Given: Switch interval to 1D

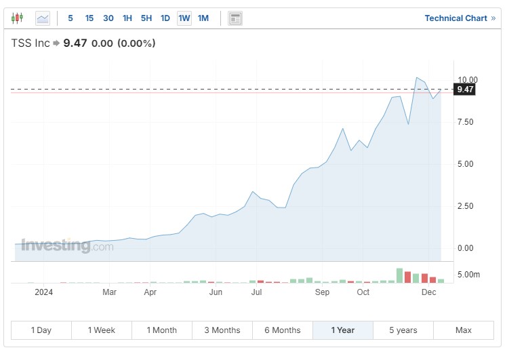Looking at the screenshot, I should 165,18.
